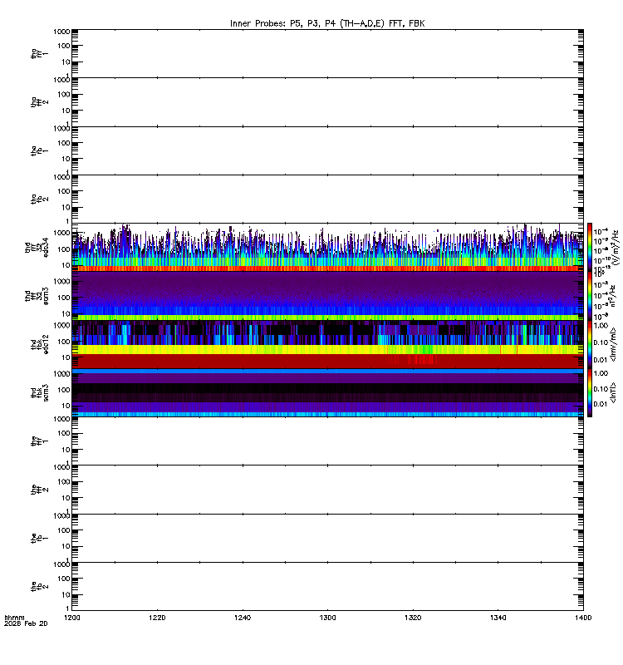Select the "the ff 1" panel label
This screenshot has width=623, height=665.
(x=39, y=441)
